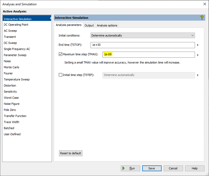
Task: Click the green Run arrow icon
Action: click(123, 168)
